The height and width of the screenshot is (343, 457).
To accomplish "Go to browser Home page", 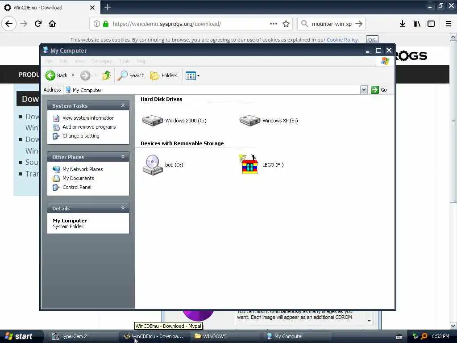I will [x=52, y=24].
